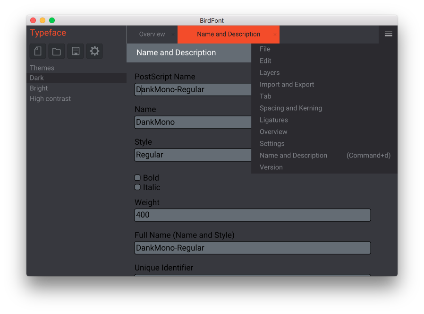The height and width of the screenshot is (314, 424).
Task: Select Name and Description menu item
Action: [x=293, y=156]
